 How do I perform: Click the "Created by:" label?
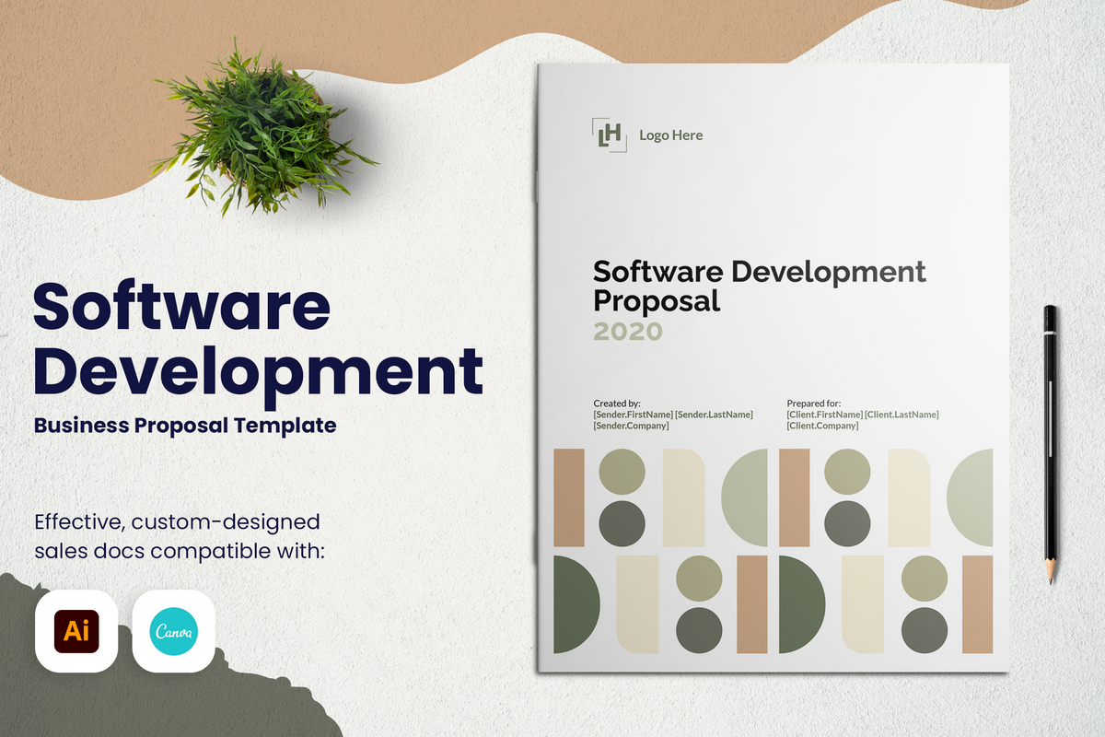(617, 404)
